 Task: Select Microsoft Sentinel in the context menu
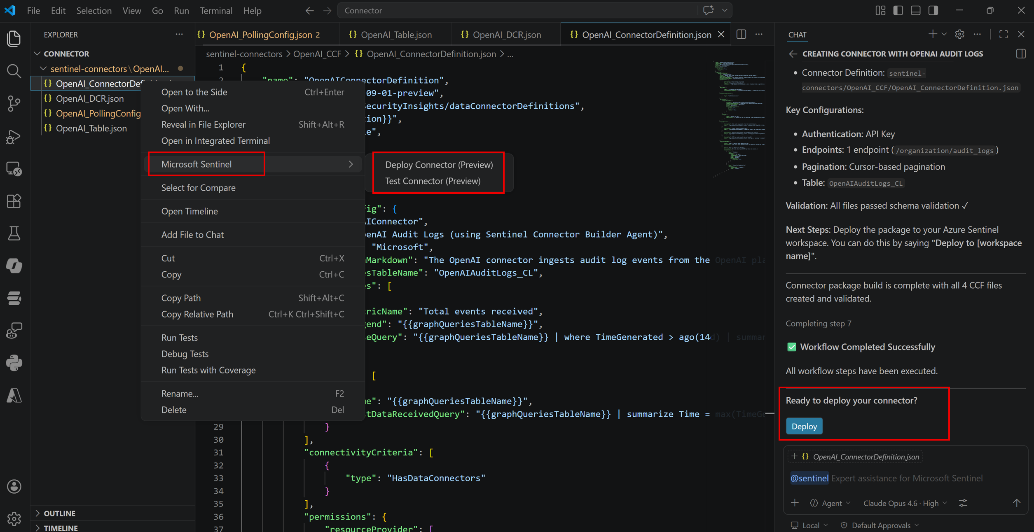tap(197, 164)
